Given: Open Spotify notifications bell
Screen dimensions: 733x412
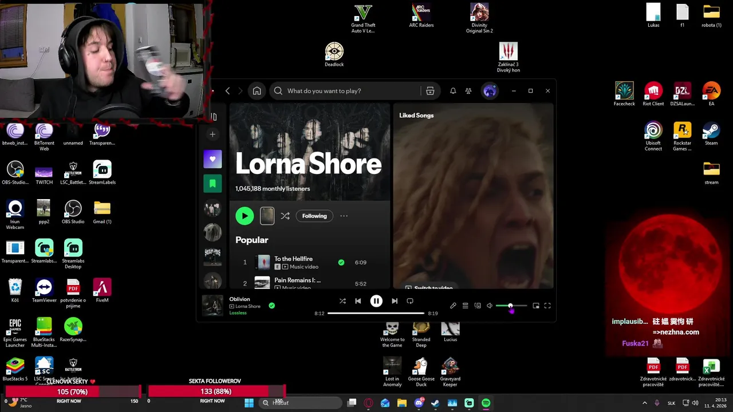Looking at the screenshot, I should pos(453,91).
